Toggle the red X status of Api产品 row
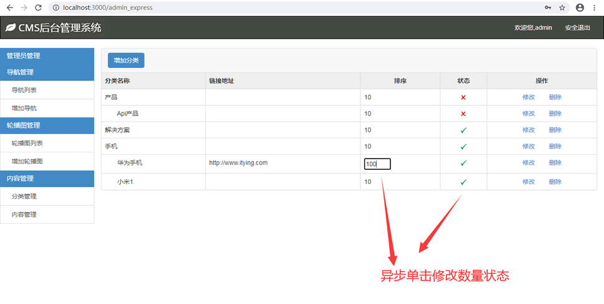Viewport: 604px width, 304px height. [x=463, y=114]
